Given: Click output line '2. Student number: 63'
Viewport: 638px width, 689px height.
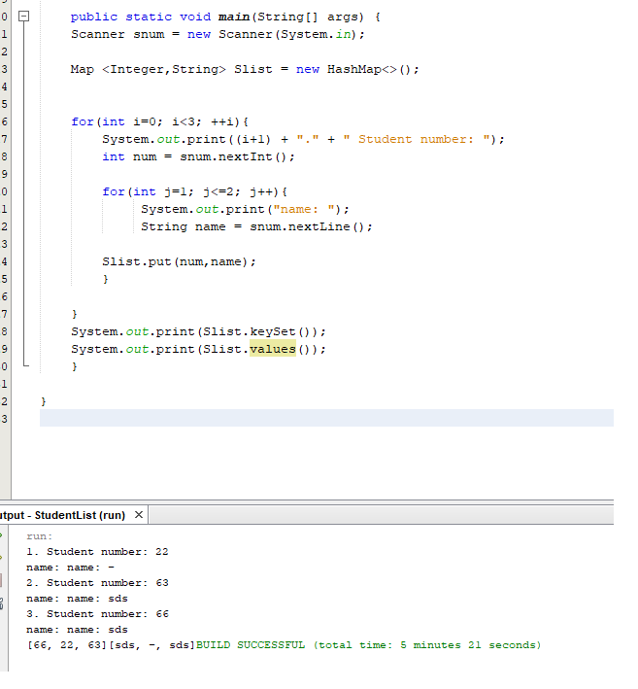Looking at the screenshot, I should click(97, 583).
